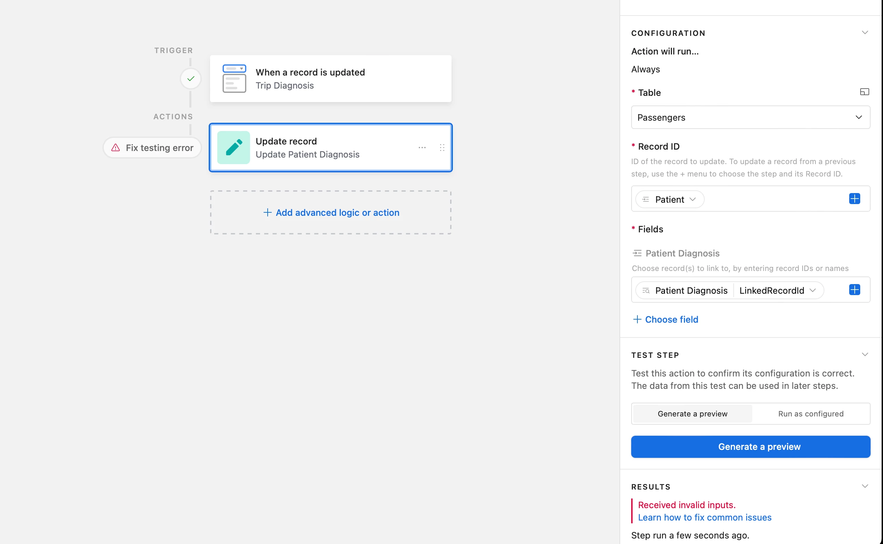
Task: Collapse the Configuration section
Action: coord(865,33)
